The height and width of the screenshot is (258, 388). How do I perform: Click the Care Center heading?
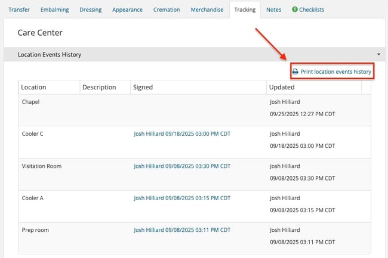pos(40,33)
